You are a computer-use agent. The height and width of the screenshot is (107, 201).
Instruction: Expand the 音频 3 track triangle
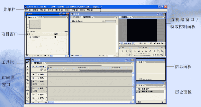click(38, 98)
